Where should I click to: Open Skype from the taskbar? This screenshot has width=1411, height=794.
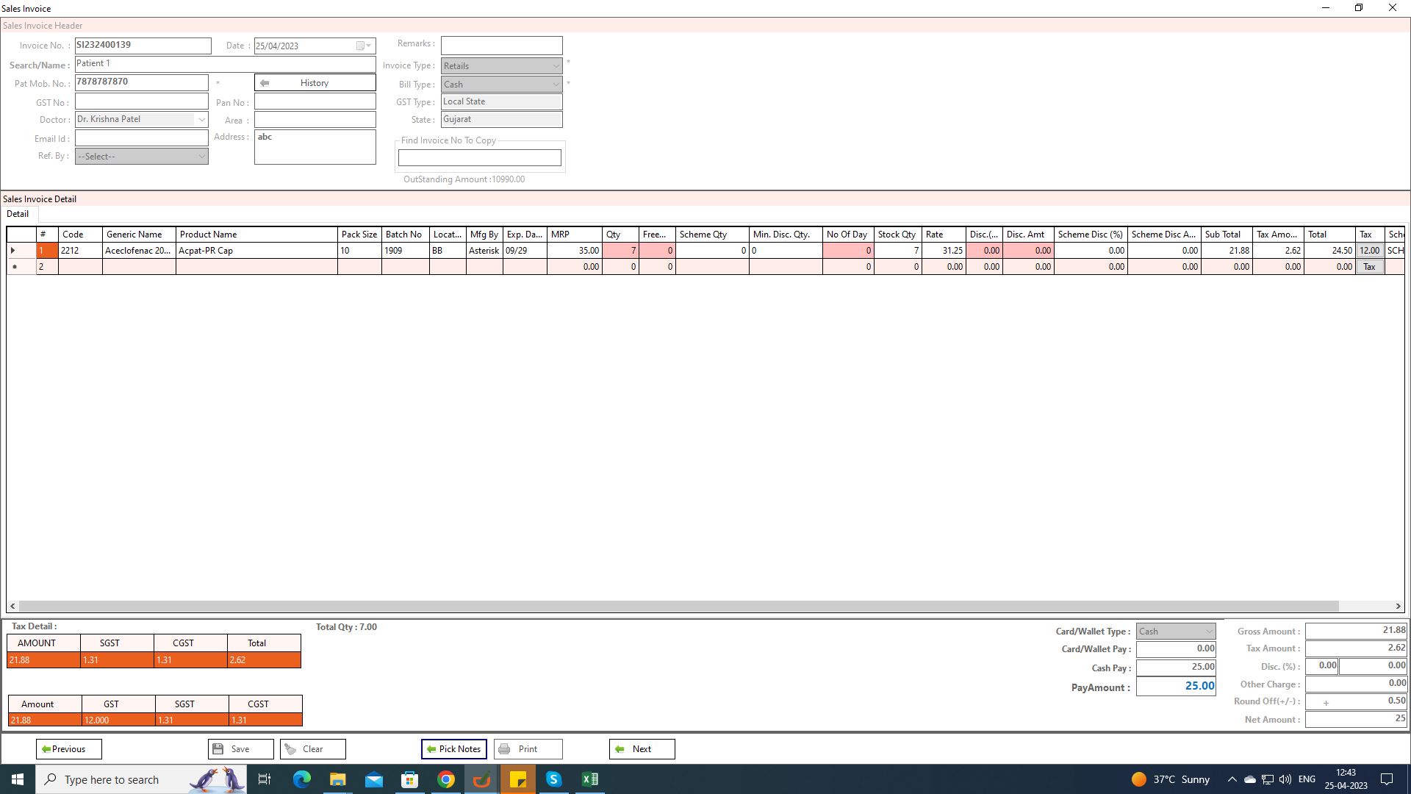554,779
